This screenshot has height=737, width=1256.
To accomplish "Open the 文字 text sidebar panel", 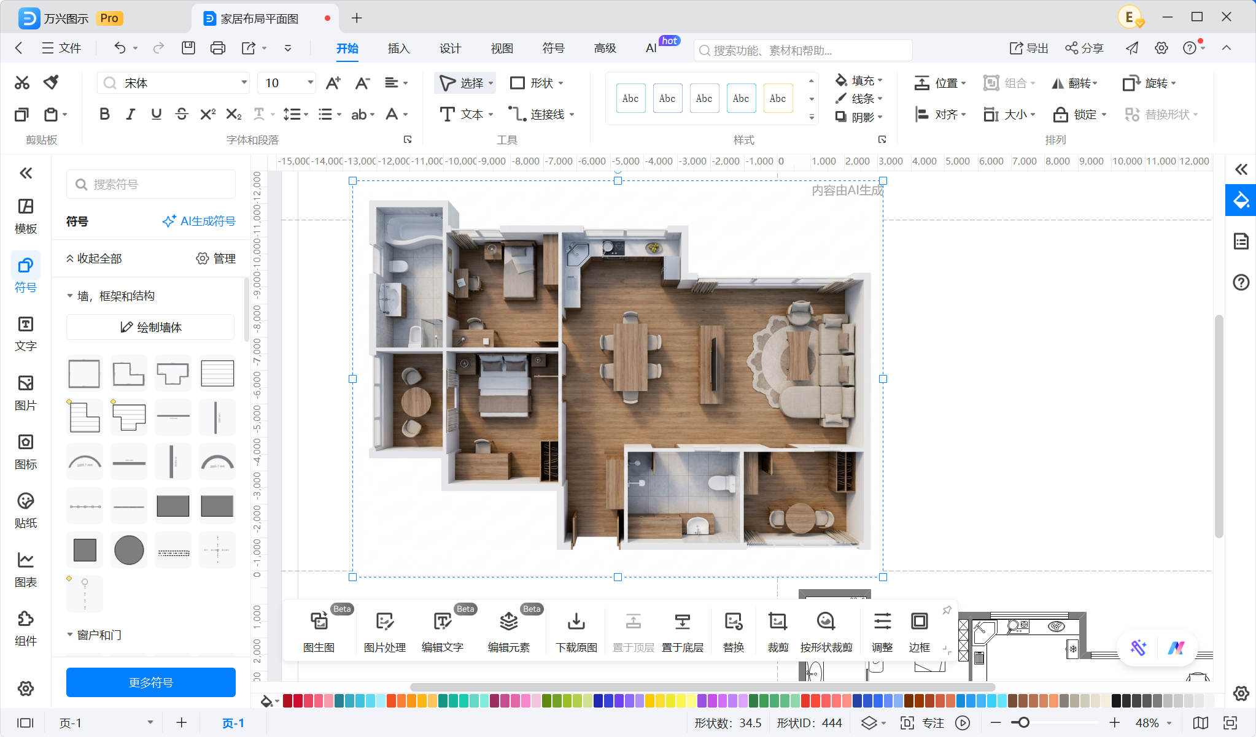I will (x=26, y=334).
